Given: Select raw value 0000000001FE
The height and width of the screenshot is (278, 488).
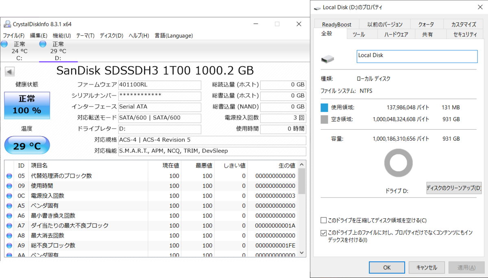Looking at the screenshot, I should click(x=275, y=245).
